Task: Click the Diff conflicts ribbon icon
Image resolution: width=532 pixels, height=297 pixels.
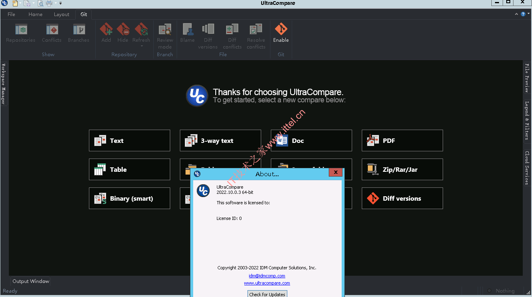Action: coord(232,30)
